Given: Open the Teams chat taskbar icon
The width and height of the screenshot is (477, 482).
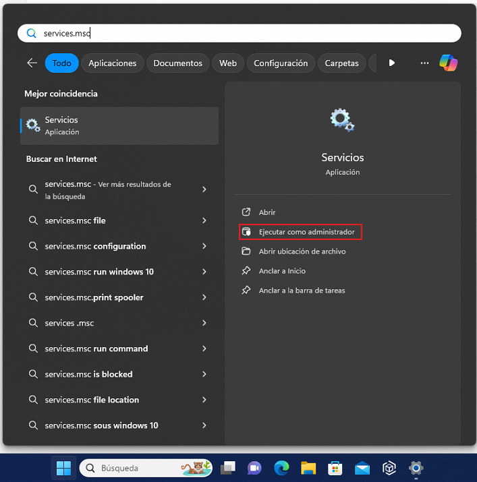Looking at the screenshot, I should (254, 468).
